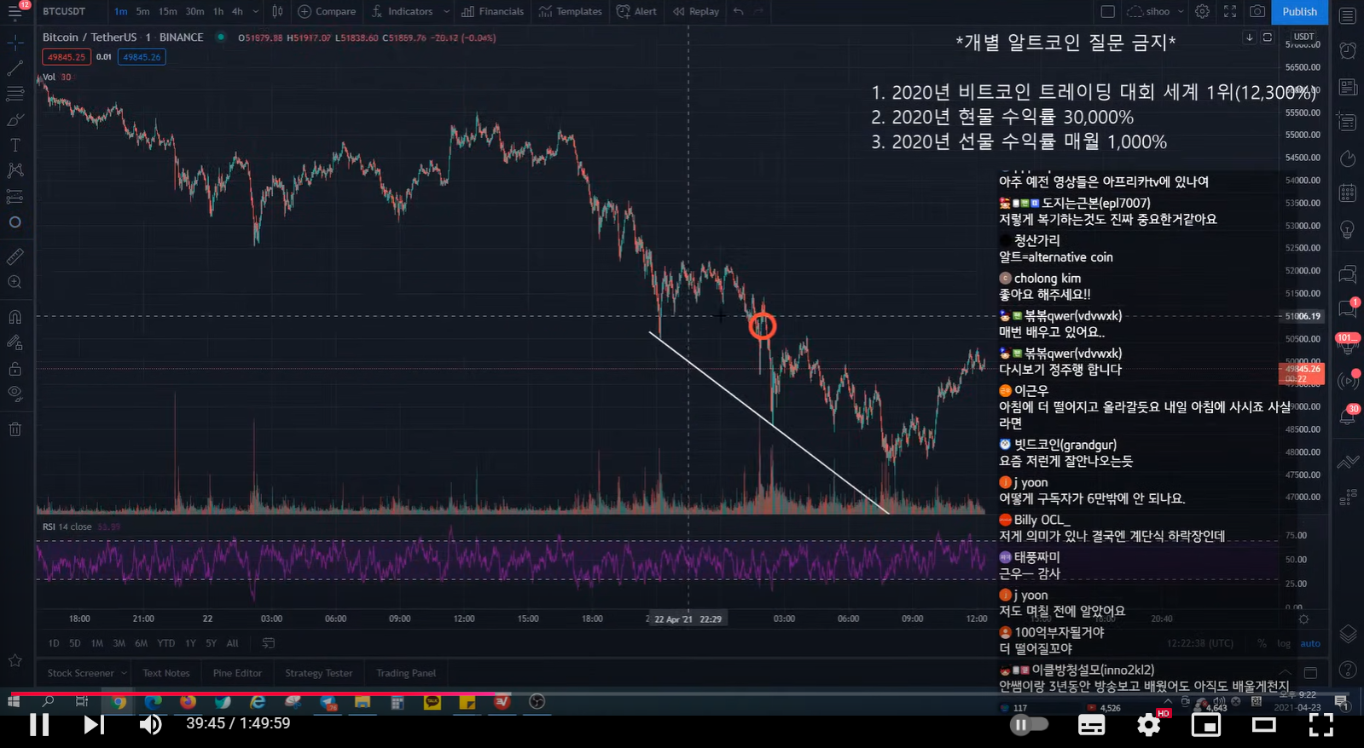This screenshot has width=1364, height=748.
Task: Open public chats in right sidebar
Action: (1348, 274)
